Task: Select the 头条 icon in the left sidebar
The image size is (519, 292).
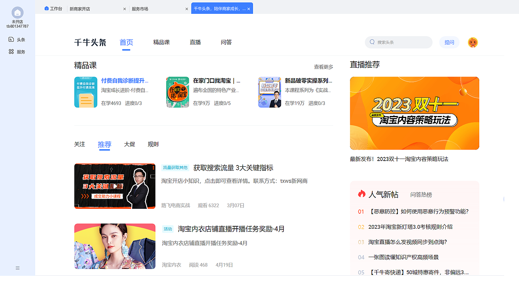Action: pyautogui.click(x=11, y=39)
